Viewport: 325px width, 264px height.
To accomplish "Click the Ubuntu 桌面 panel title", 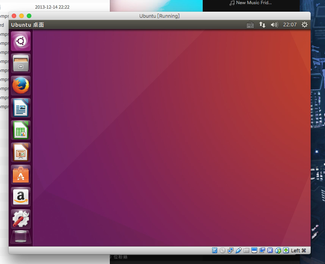I will click(27, 25).
